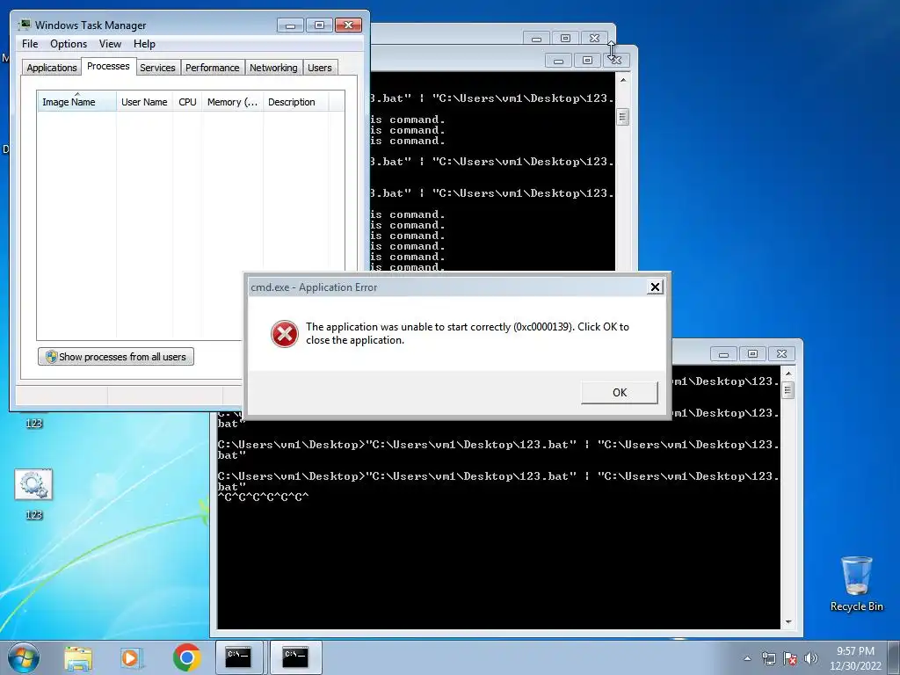Maximize the middle command prompt window
The height and width of the screenshot is (675, 900).
coord(587,61)
